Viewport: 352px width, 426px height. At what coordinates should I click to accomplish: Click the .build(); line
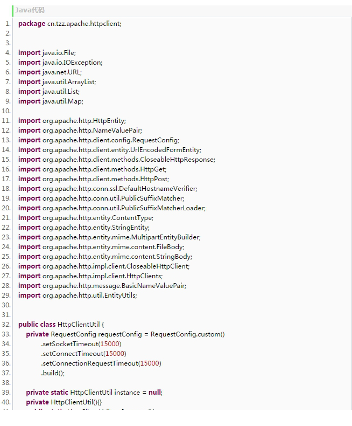pos(53,373)
